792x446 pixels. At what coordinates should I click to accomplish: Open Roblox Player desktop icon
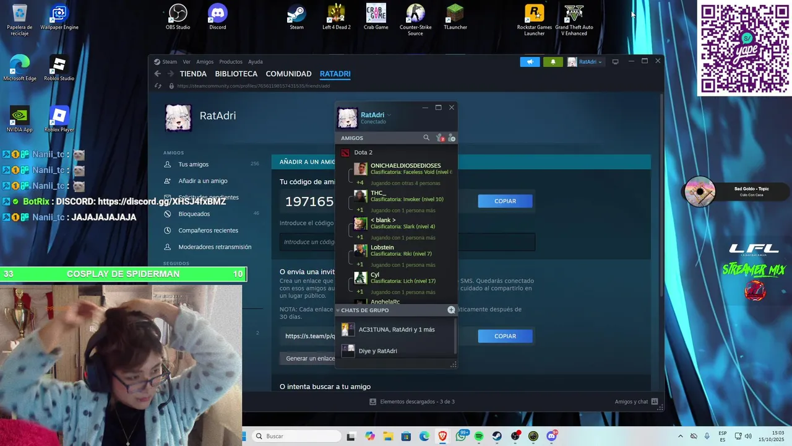pyautogui.click(x=59, y=119)
